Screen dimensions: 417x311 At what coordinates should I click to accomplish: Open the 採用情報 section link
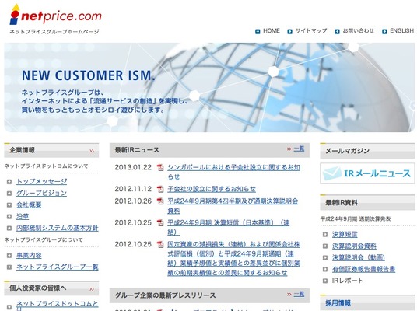(x=338, y=302)
